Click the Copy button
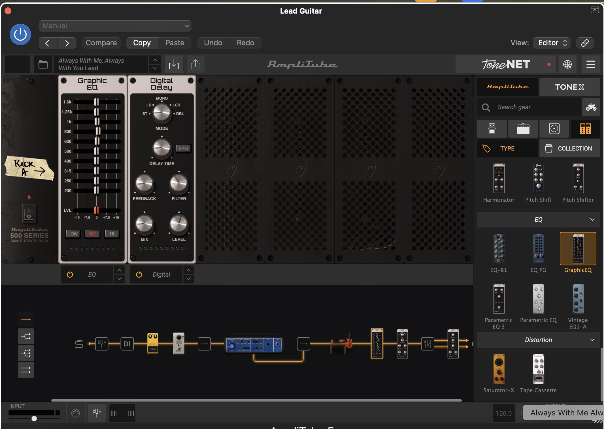 tap(142, 43)
